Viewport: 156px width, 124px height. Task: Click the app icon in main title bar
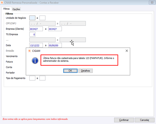tap(2, 3)
